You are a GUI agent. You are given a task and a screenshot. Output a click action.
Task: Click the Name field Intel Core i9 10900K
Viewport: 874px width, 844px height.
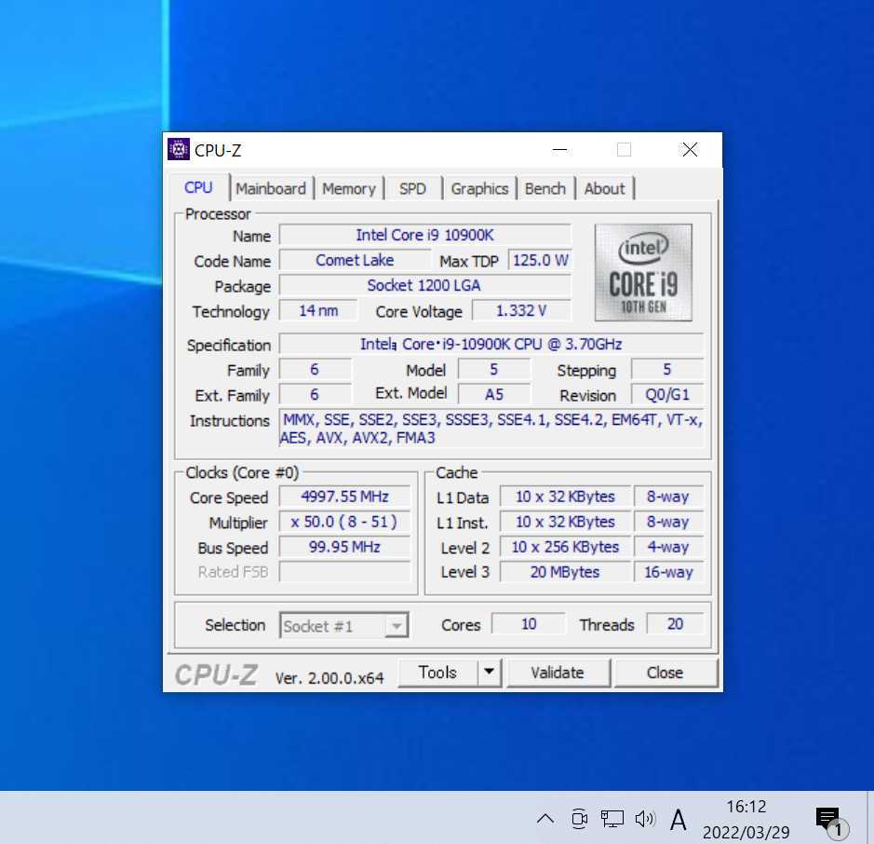[424, 236]
